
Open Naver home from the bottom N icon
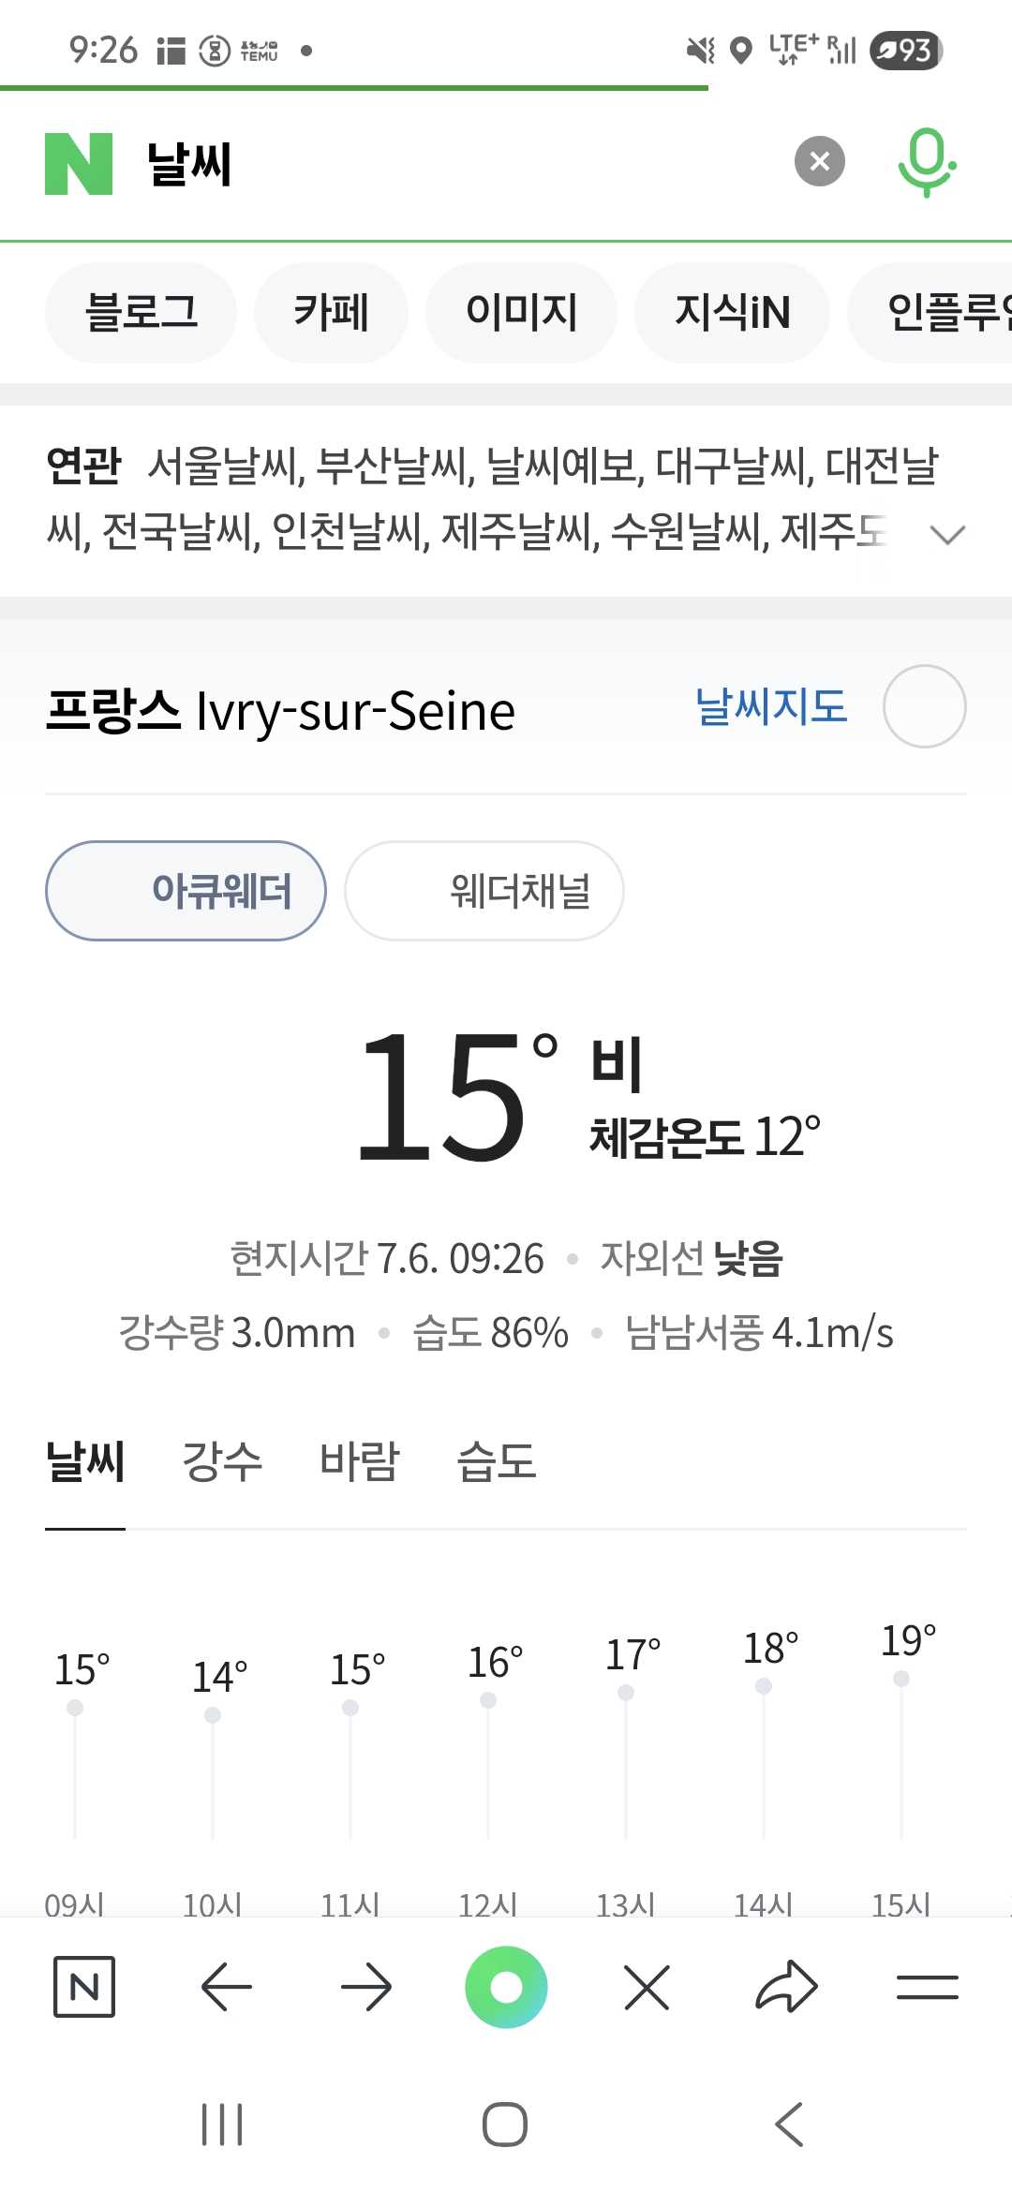tap(84, 1986)
